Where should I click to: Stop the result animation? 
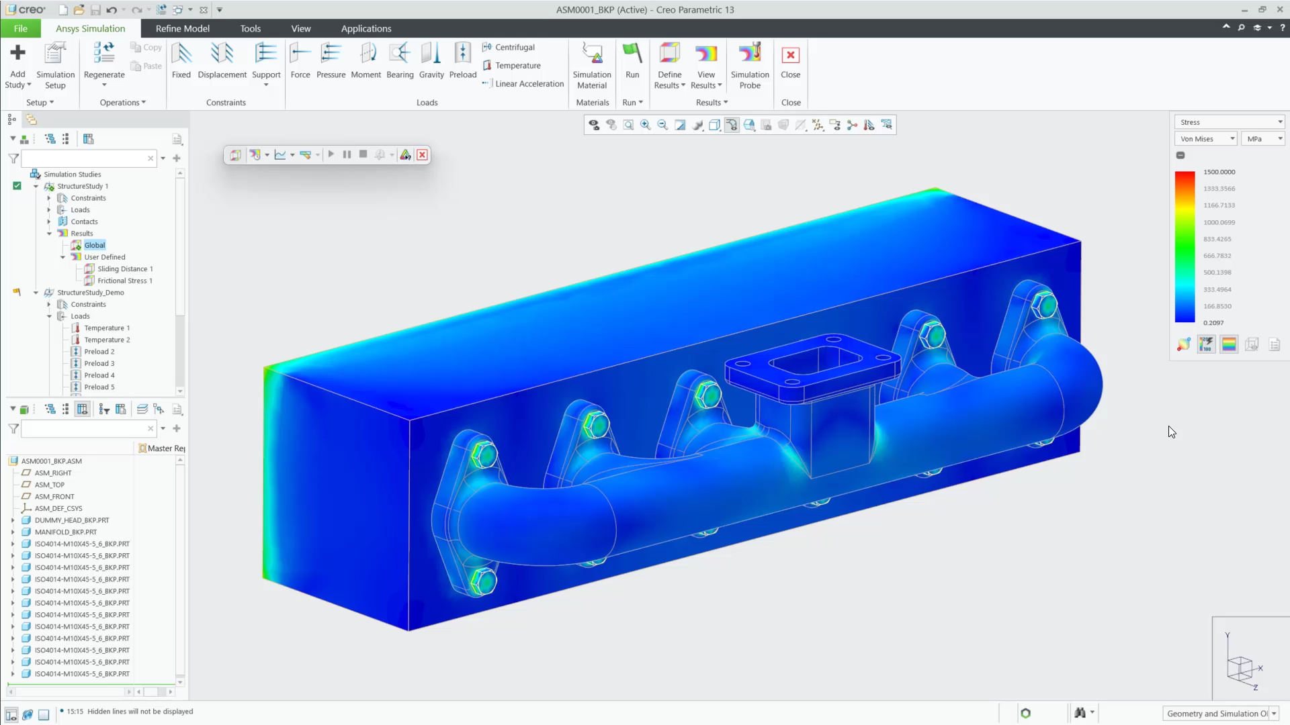click(x=363, y=154)
